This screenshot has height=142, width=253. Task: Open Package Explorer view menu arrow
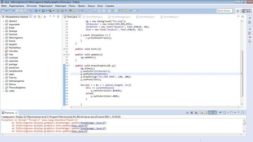(50, 17)
